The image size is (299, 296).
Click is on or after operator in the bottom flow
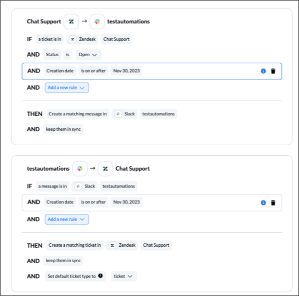[94, 202]
